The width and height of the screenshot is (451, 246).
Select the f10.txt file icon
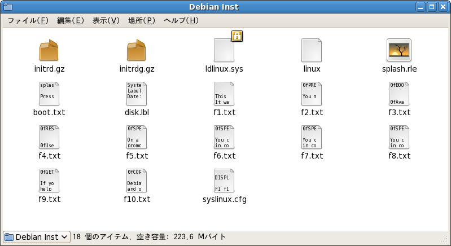pos(137,181)
